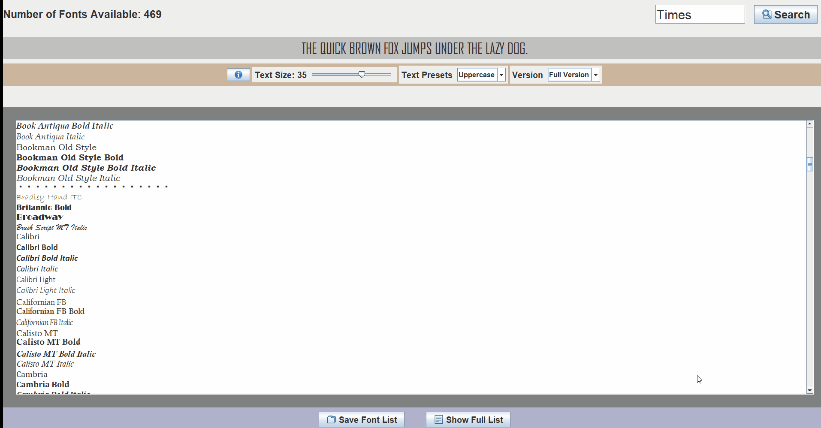Screen dimensions: 821x428
Task: Select 'Book Antiqua Italic' font entry
Action: tap(51, 136)
